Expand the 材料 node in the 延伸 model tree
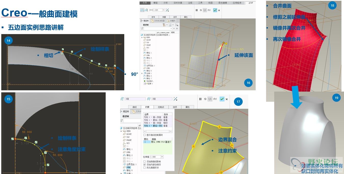 pyautogui.click(x=142, y=37)
